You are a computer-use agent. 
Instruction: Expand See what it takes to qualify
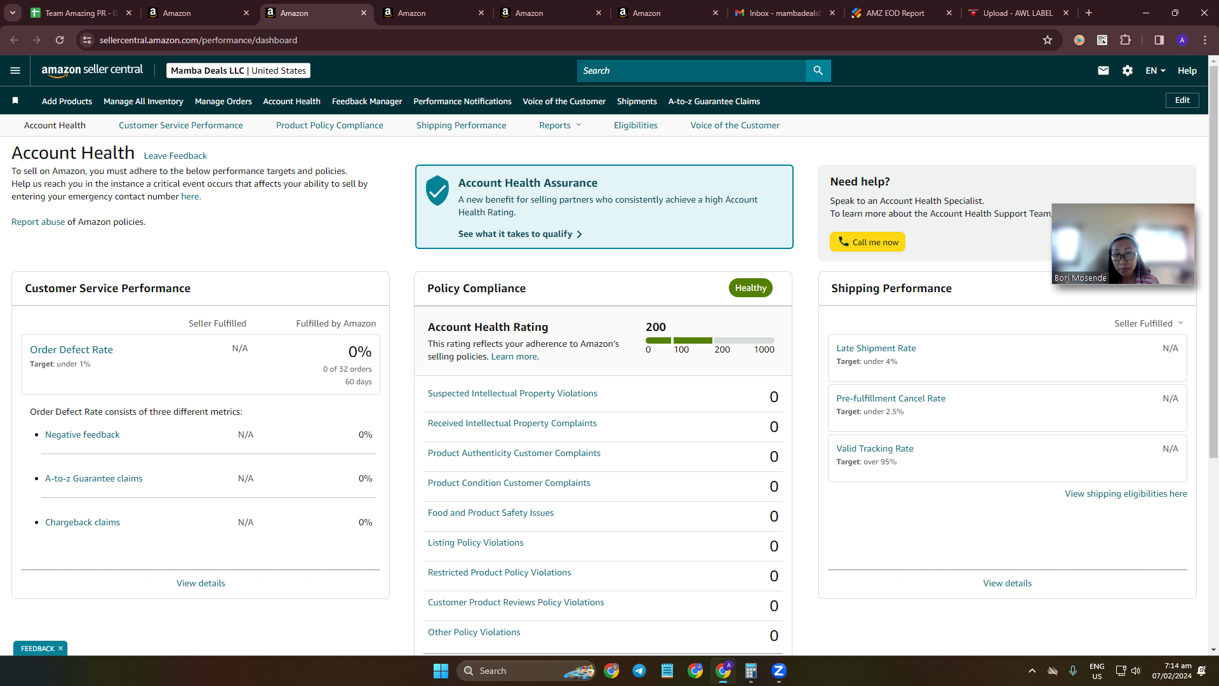(x=520, y=234)
